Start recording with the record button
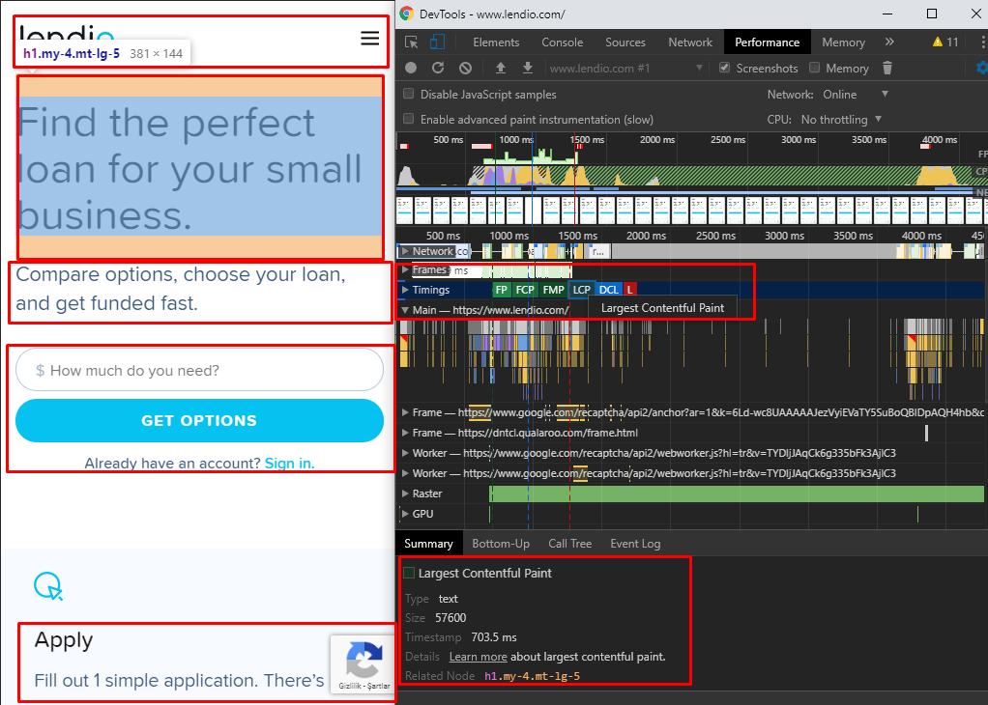 tap(412, 69)
